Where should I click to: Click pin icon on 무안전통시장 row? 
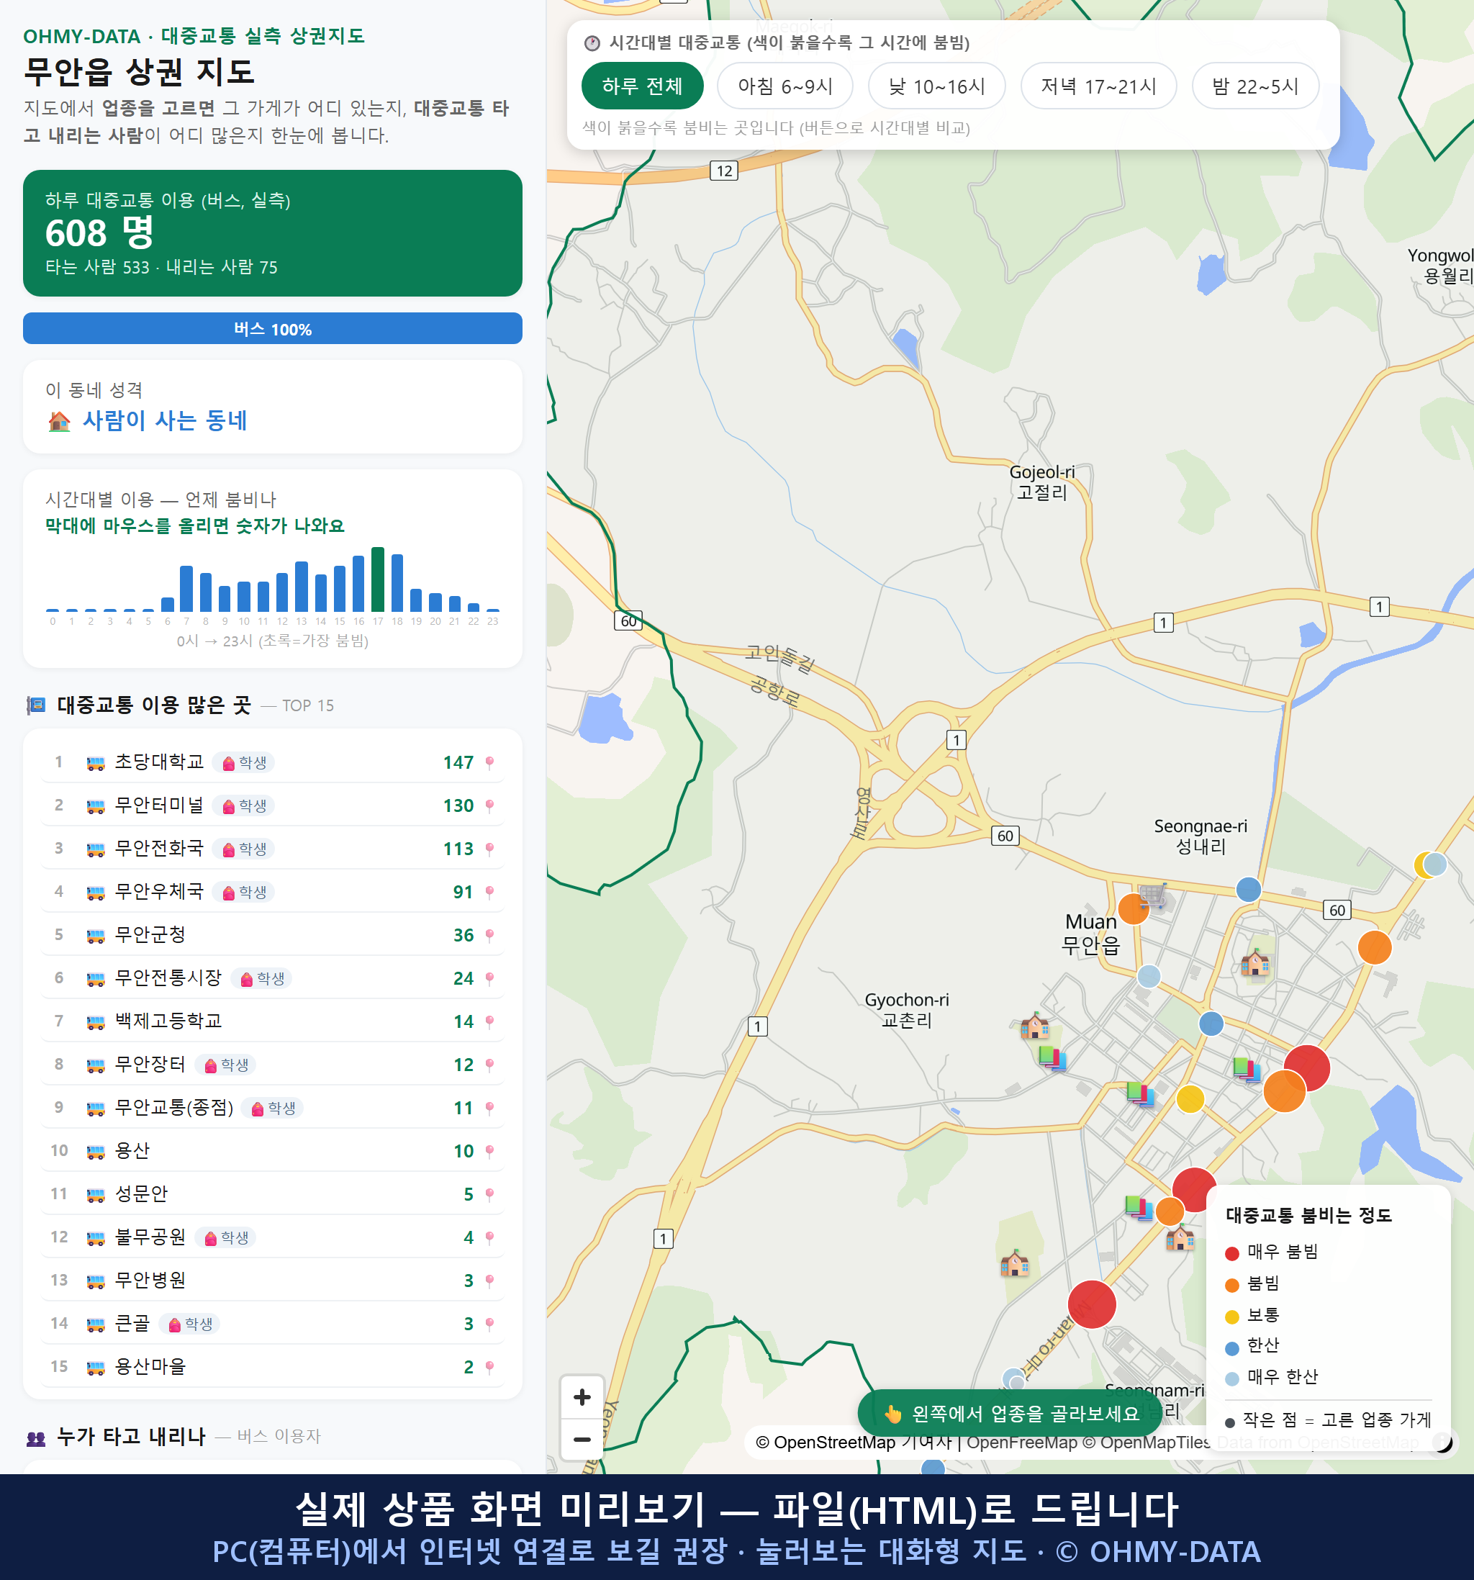489,978
